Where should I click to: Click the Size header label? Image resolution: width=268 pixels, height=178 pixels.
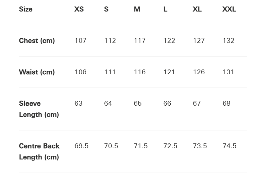(x=26, y=9)
